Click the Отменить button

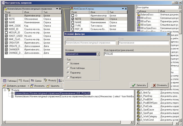click(159, 85)
